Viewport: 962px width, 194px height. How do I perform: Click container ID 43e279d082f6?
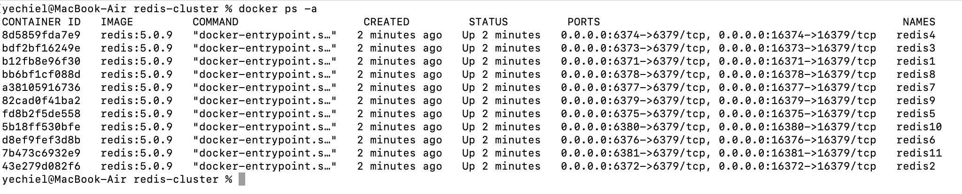click(x=41, y=166)
